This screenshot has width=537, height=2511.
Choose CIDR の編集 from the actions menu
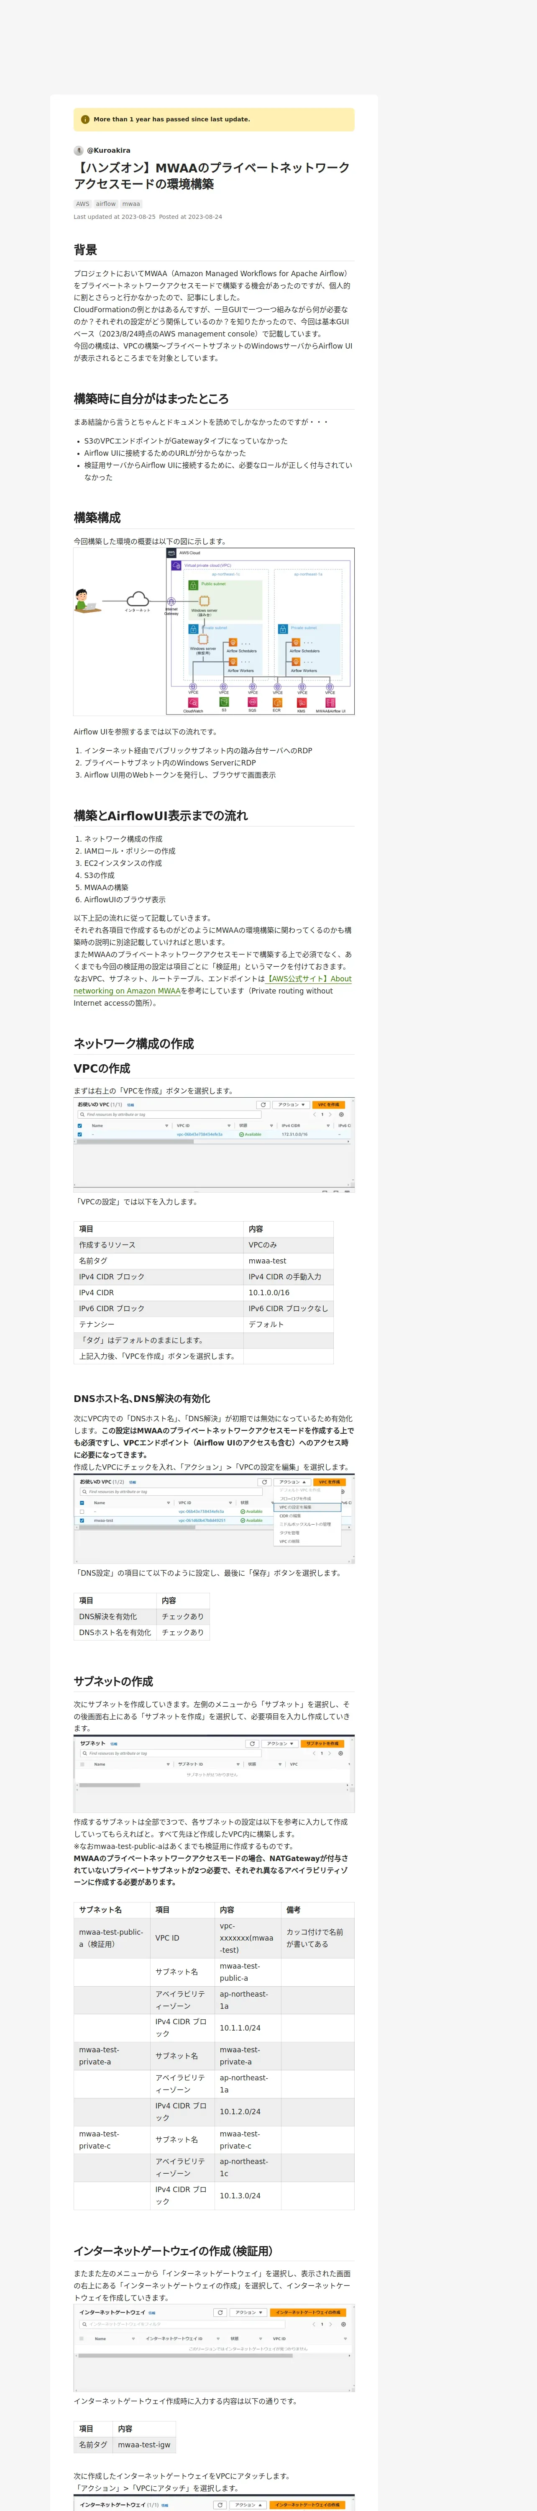(289, 1516)
